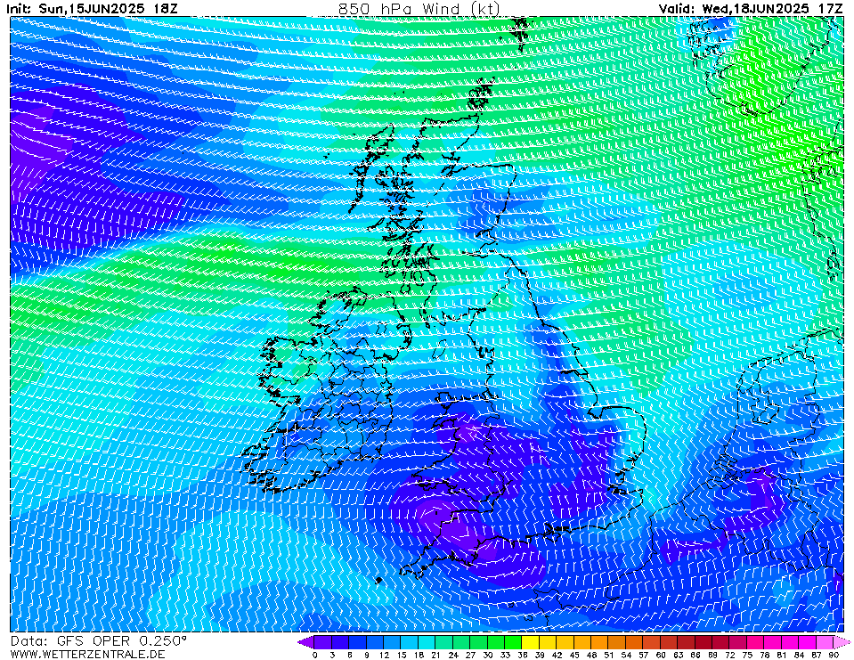This screenshot has height=660, width=854.
Task: Pick the bright green swatch between 33 and 36
Action: [513, 642]
